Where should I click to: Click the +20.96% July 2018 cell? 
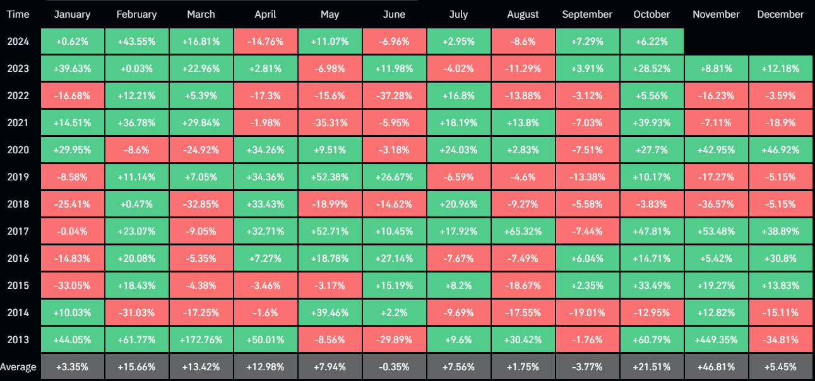tap(458, 204)
